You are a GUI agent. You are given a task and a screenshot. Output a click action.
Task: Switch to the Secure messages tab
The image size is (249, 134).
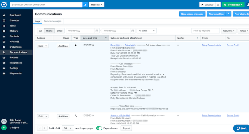(x=52, y=21)
